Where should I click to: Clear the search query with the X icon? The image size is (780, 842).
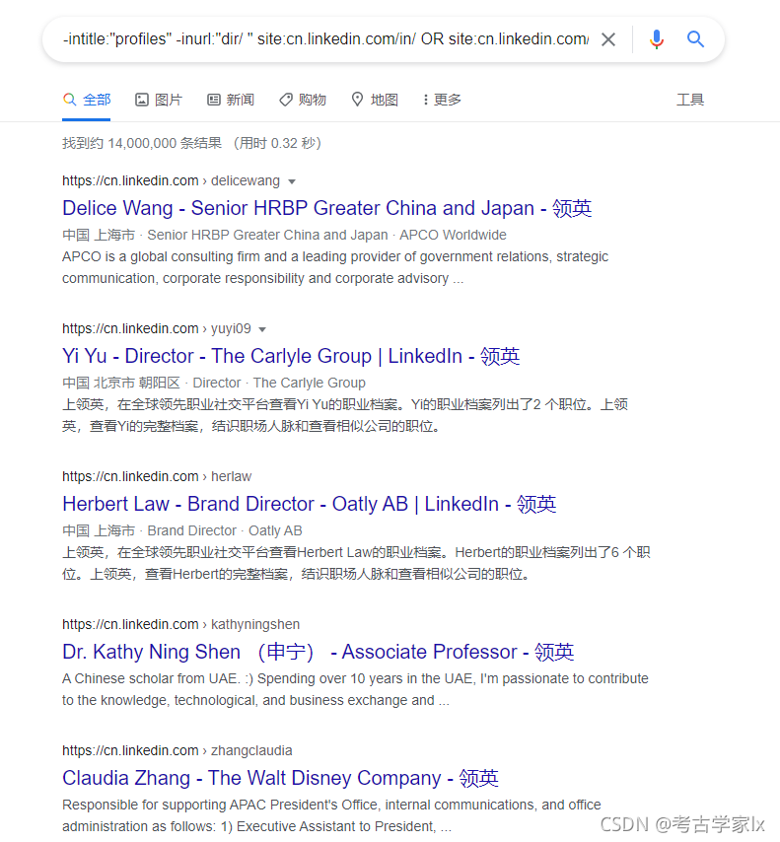point(608,39)
